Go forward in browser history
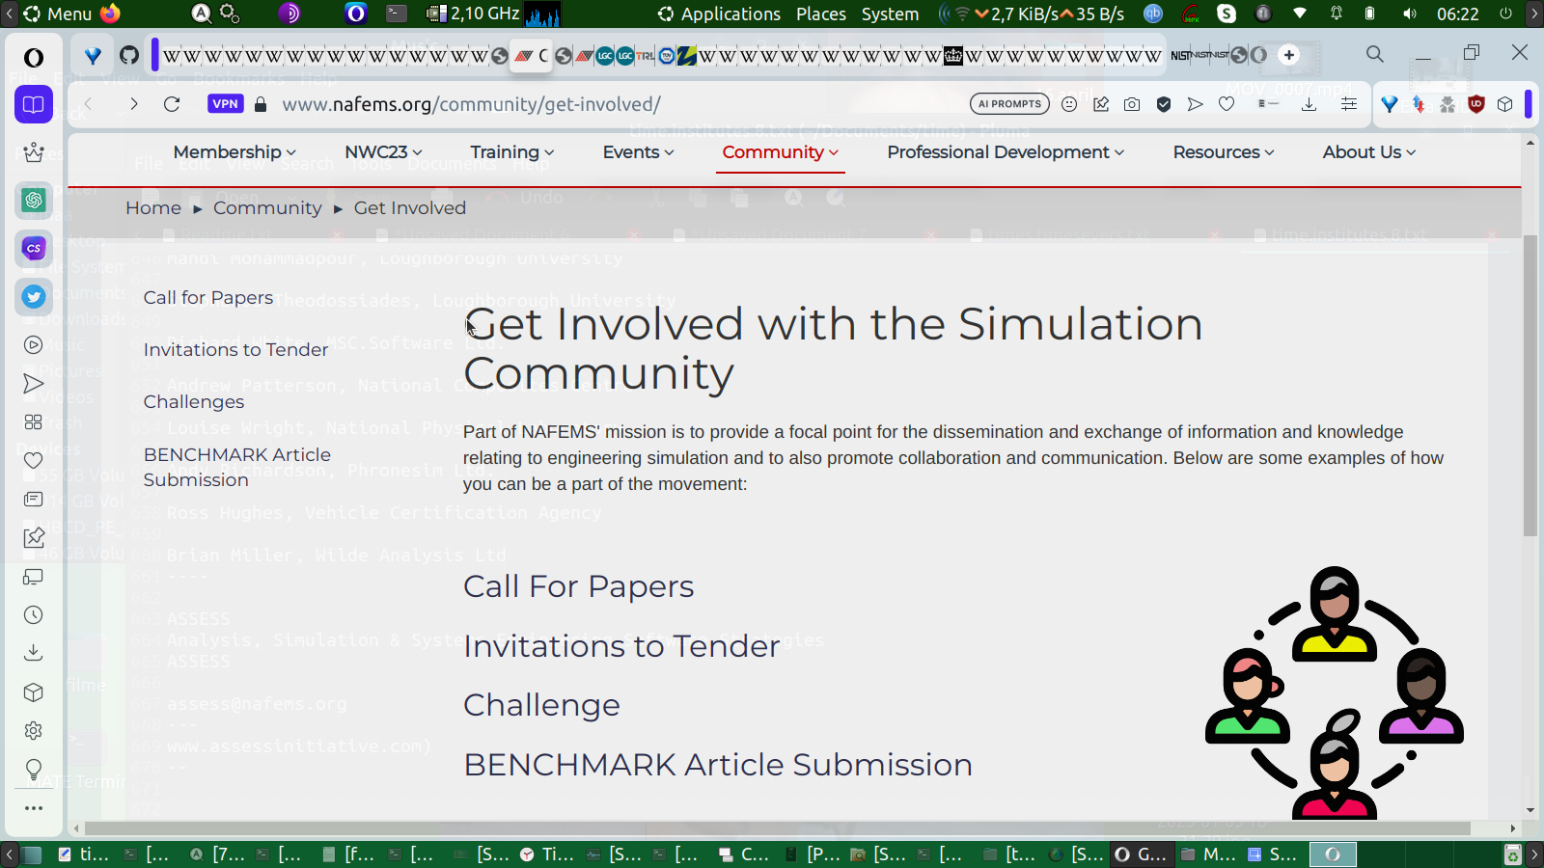The image size is (1544, 868). pyautogui.click(x=134, y=104)
